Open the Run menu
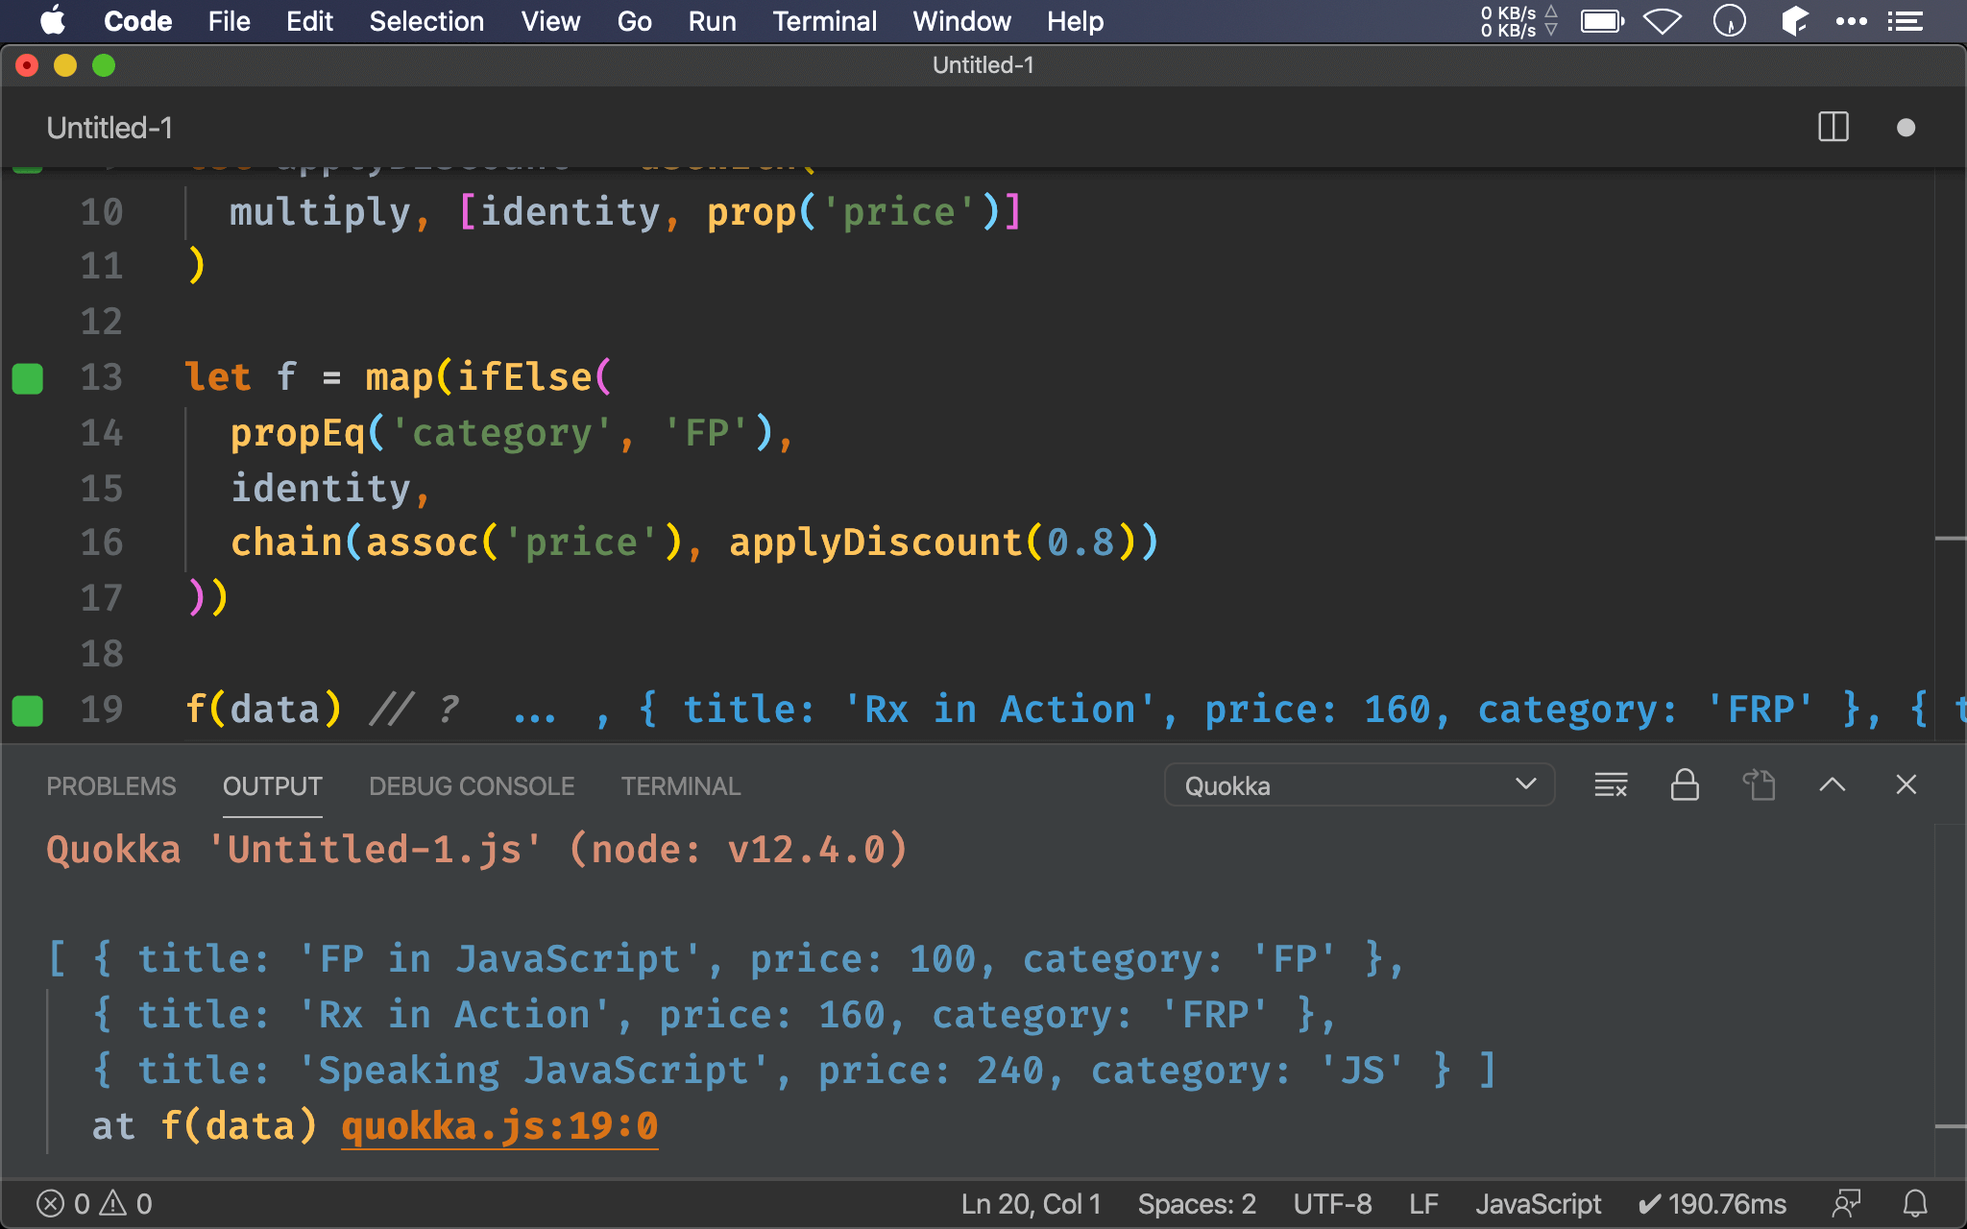Viewport: 1967px width, 1229px height. point(712,21)
